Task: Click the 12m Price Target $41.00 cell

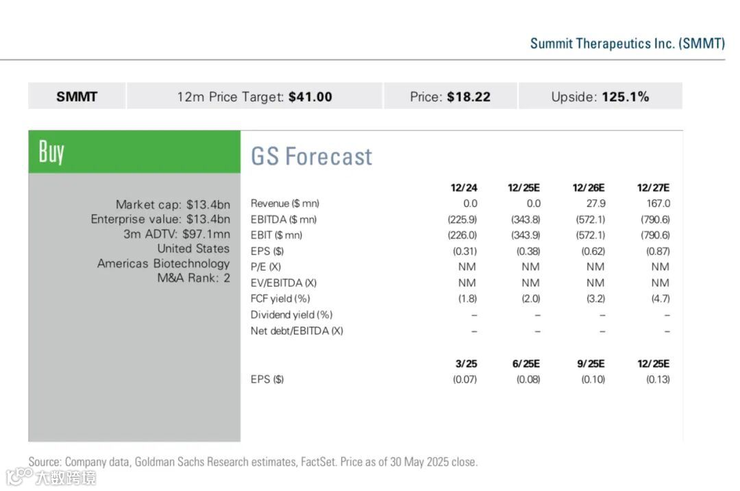Action: point(254,97)
